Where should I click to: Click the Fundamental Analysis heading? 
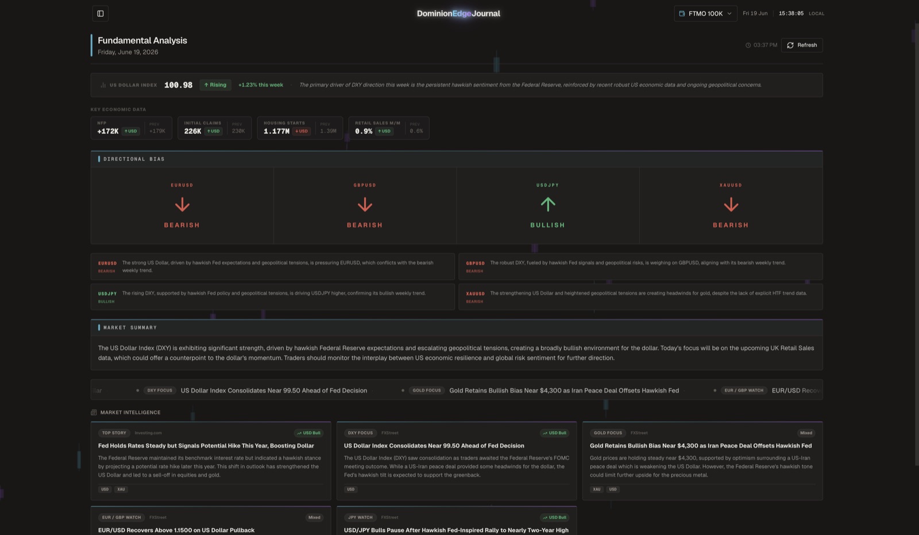tap(142, 40)
